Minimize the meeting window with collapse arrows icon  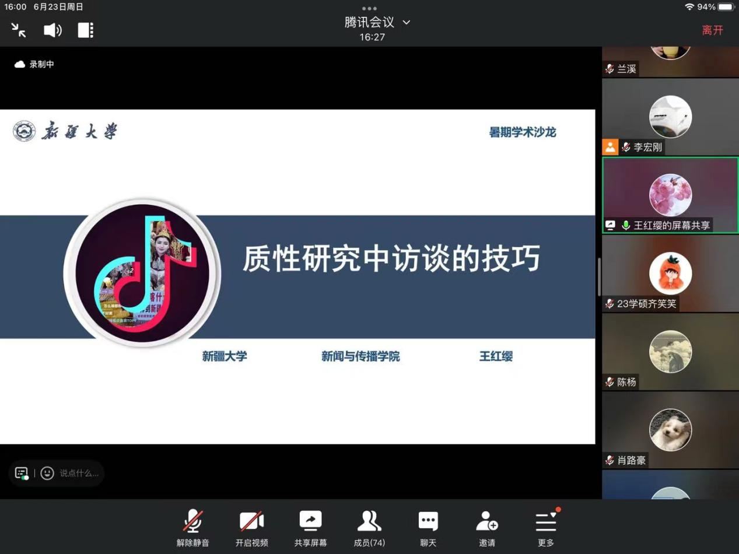[18, 30]
